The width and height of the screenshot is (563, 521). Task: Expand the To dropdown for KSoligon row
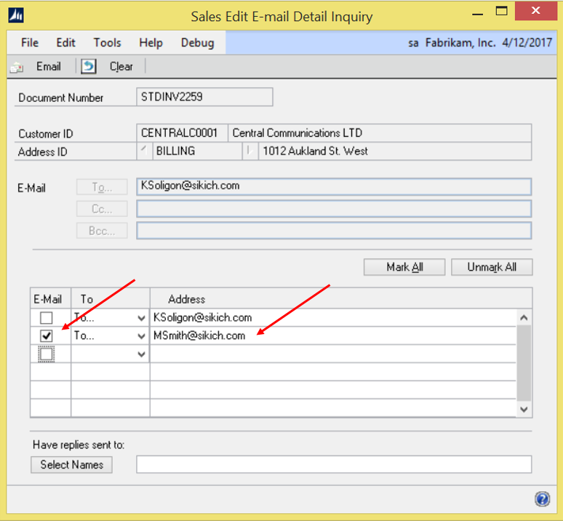click(140, 318)
